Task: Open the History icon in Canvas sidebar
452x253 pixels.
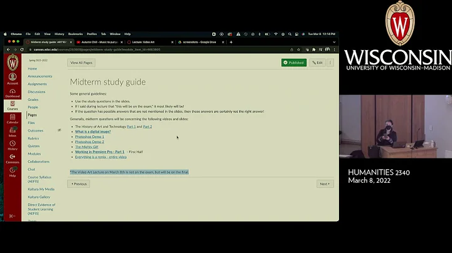Action: coord(13,145)
